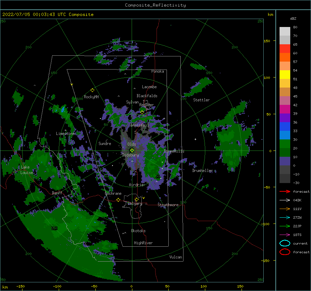Viewport: 311px width, 291px height.
Task: Select the orange 111V arrow legend icon
Action: pyautogui.click(x=285, y=209)
